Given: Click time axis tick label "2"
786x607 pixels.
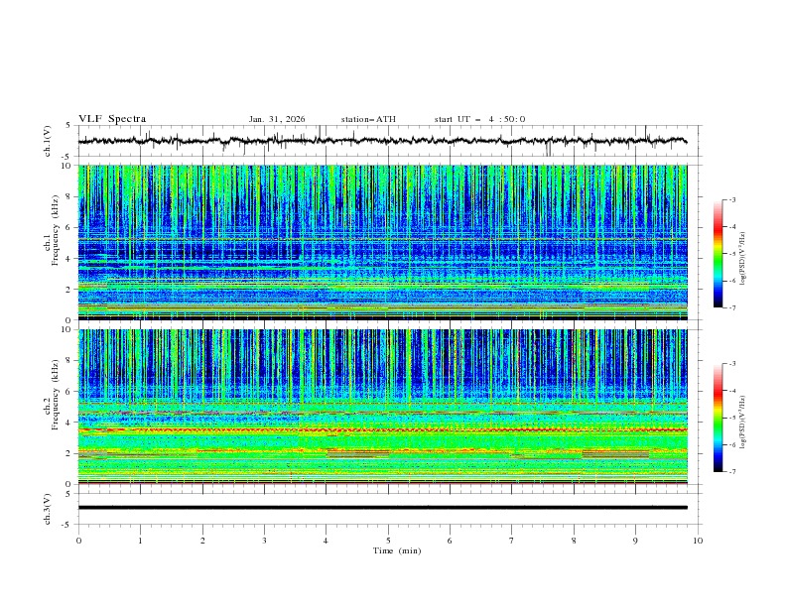Looking at the screenshot, I should 202,541.
